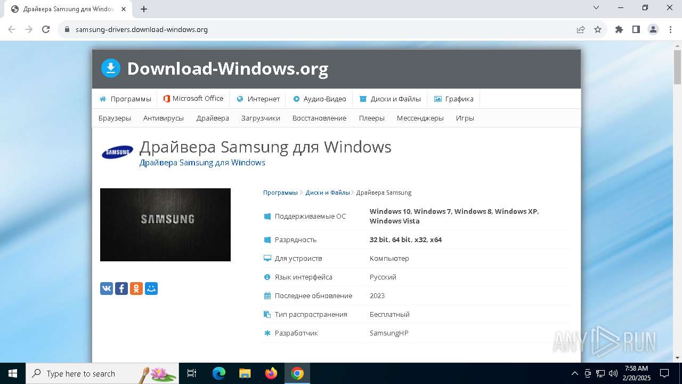Click the Samsung oval logo

coord(117,153)
